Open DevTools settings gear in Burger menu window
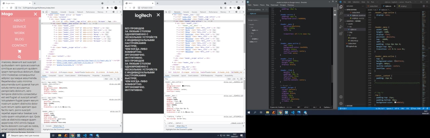 pos(114,12)
